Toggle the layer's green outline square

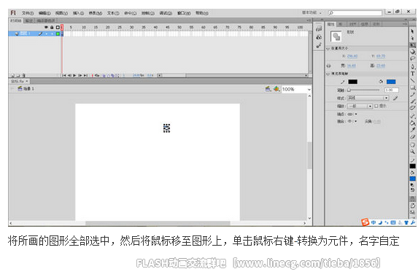[x=58, y=34]
